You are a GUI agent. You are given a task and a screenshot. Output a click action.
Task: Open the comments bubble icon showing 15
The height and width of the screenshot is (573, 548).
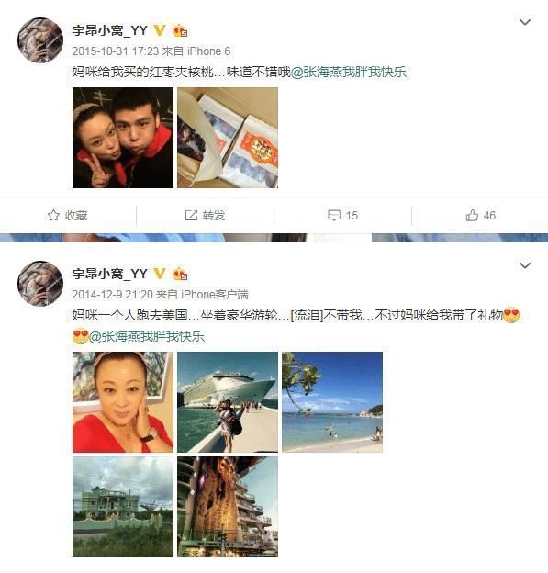tap(334, 215)
